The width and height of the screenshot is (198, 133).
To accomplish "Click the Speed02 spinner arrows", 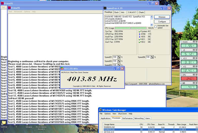I will click(x=119, y=61).
